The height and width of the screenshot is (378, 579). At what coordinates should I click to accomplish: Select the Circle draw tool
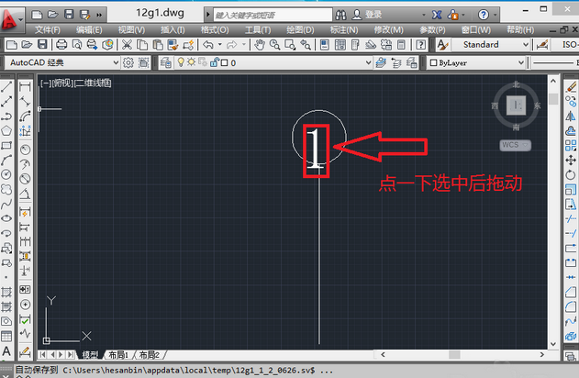(x=6, y=174)
